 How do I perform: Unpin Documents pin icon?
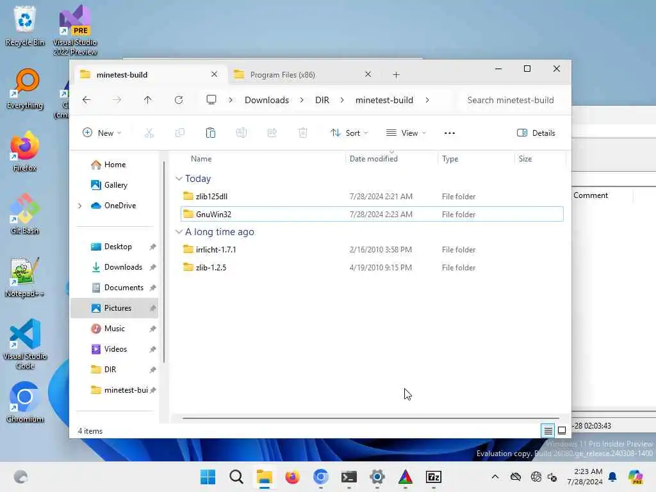(152, 288)
